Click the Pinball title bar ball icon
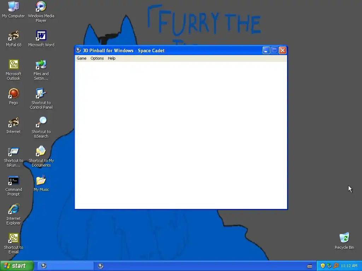The height and width of the screenshot is (271, 362). pos(78,50)
